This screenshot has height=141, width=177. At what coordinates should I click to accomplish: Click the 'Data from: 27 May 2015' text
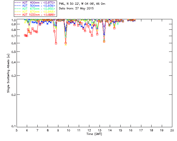click(76, 9)
